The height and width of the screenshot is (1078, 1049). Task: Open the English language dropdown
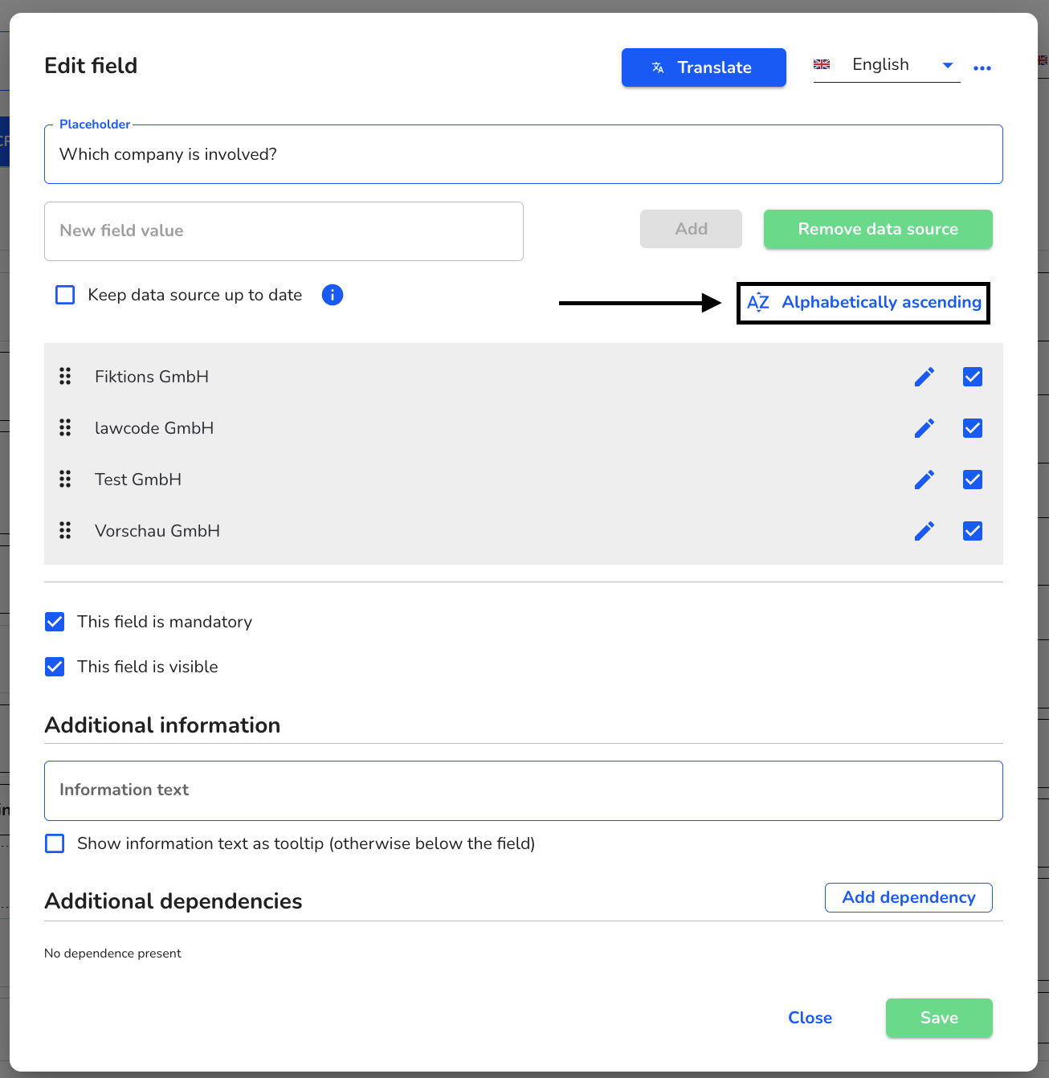tap(887, 65)
